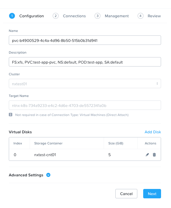Click into the Description text field

(85, 62)
